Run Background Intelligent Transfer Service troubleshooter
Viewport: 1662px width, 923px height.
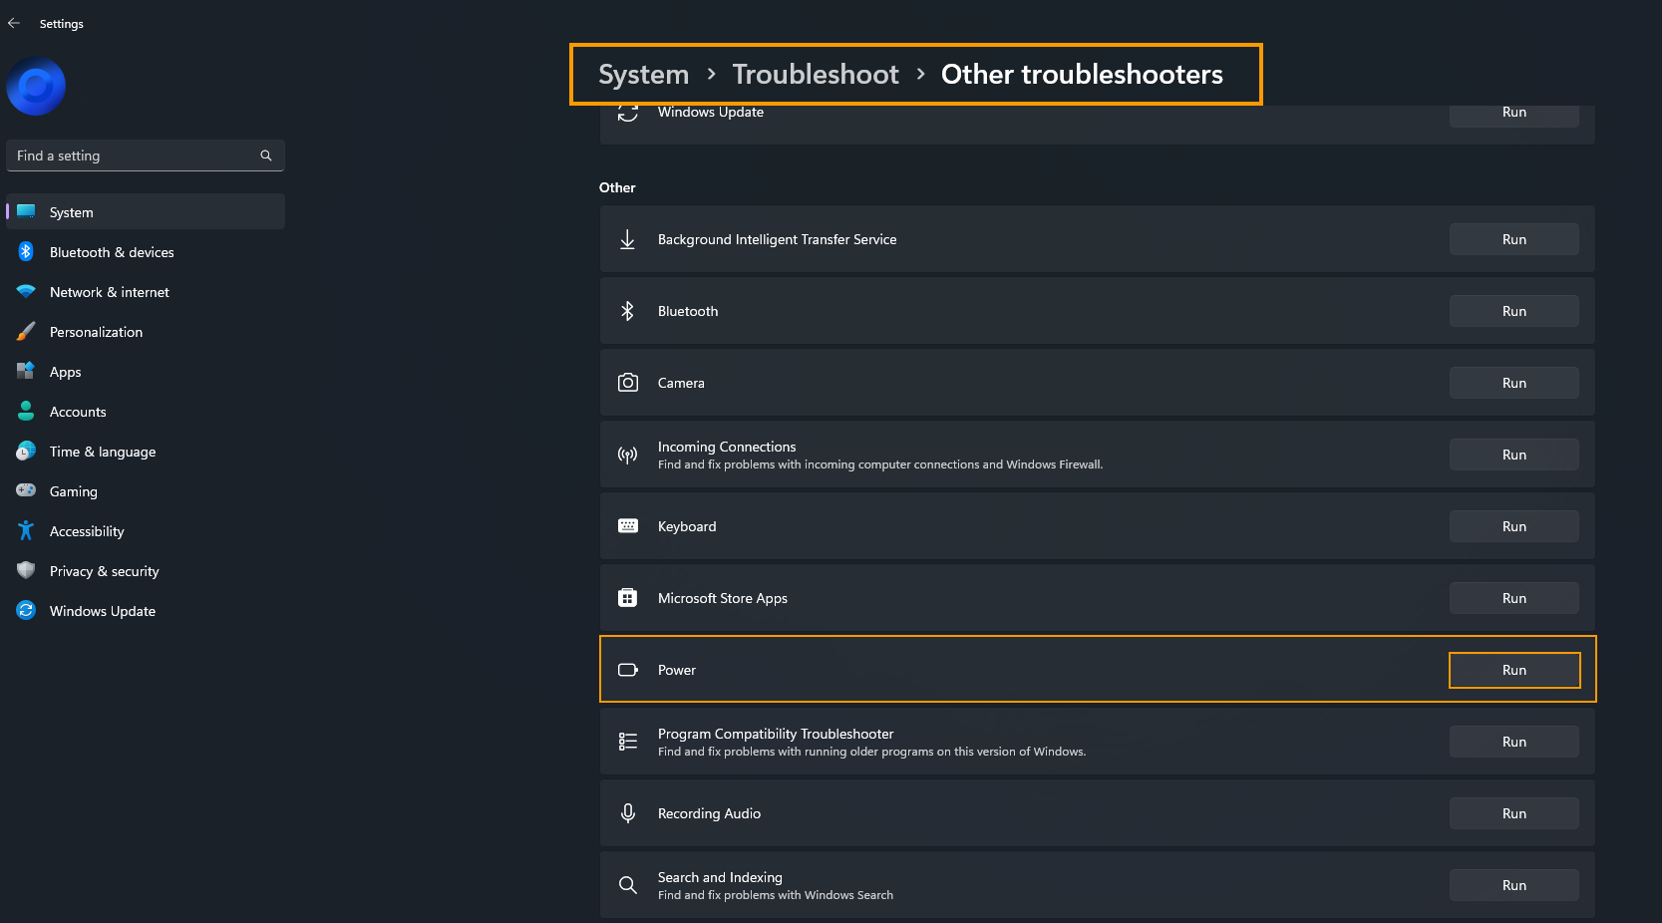(x=1513, y=239)
